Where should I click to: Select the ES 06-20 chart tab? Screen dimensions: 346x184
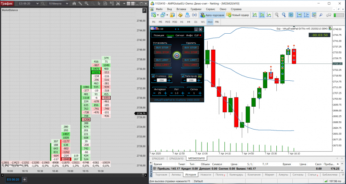point(13,180)
